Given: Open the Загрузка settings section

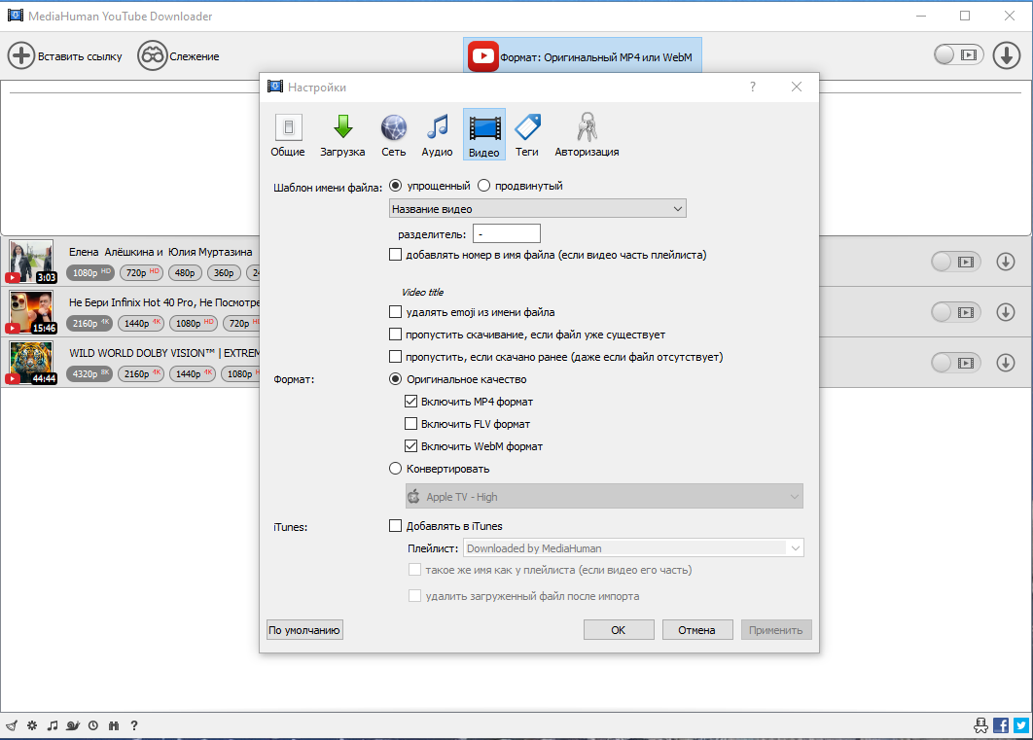Looking at the screenshot, I should click(x=342, y=134).
